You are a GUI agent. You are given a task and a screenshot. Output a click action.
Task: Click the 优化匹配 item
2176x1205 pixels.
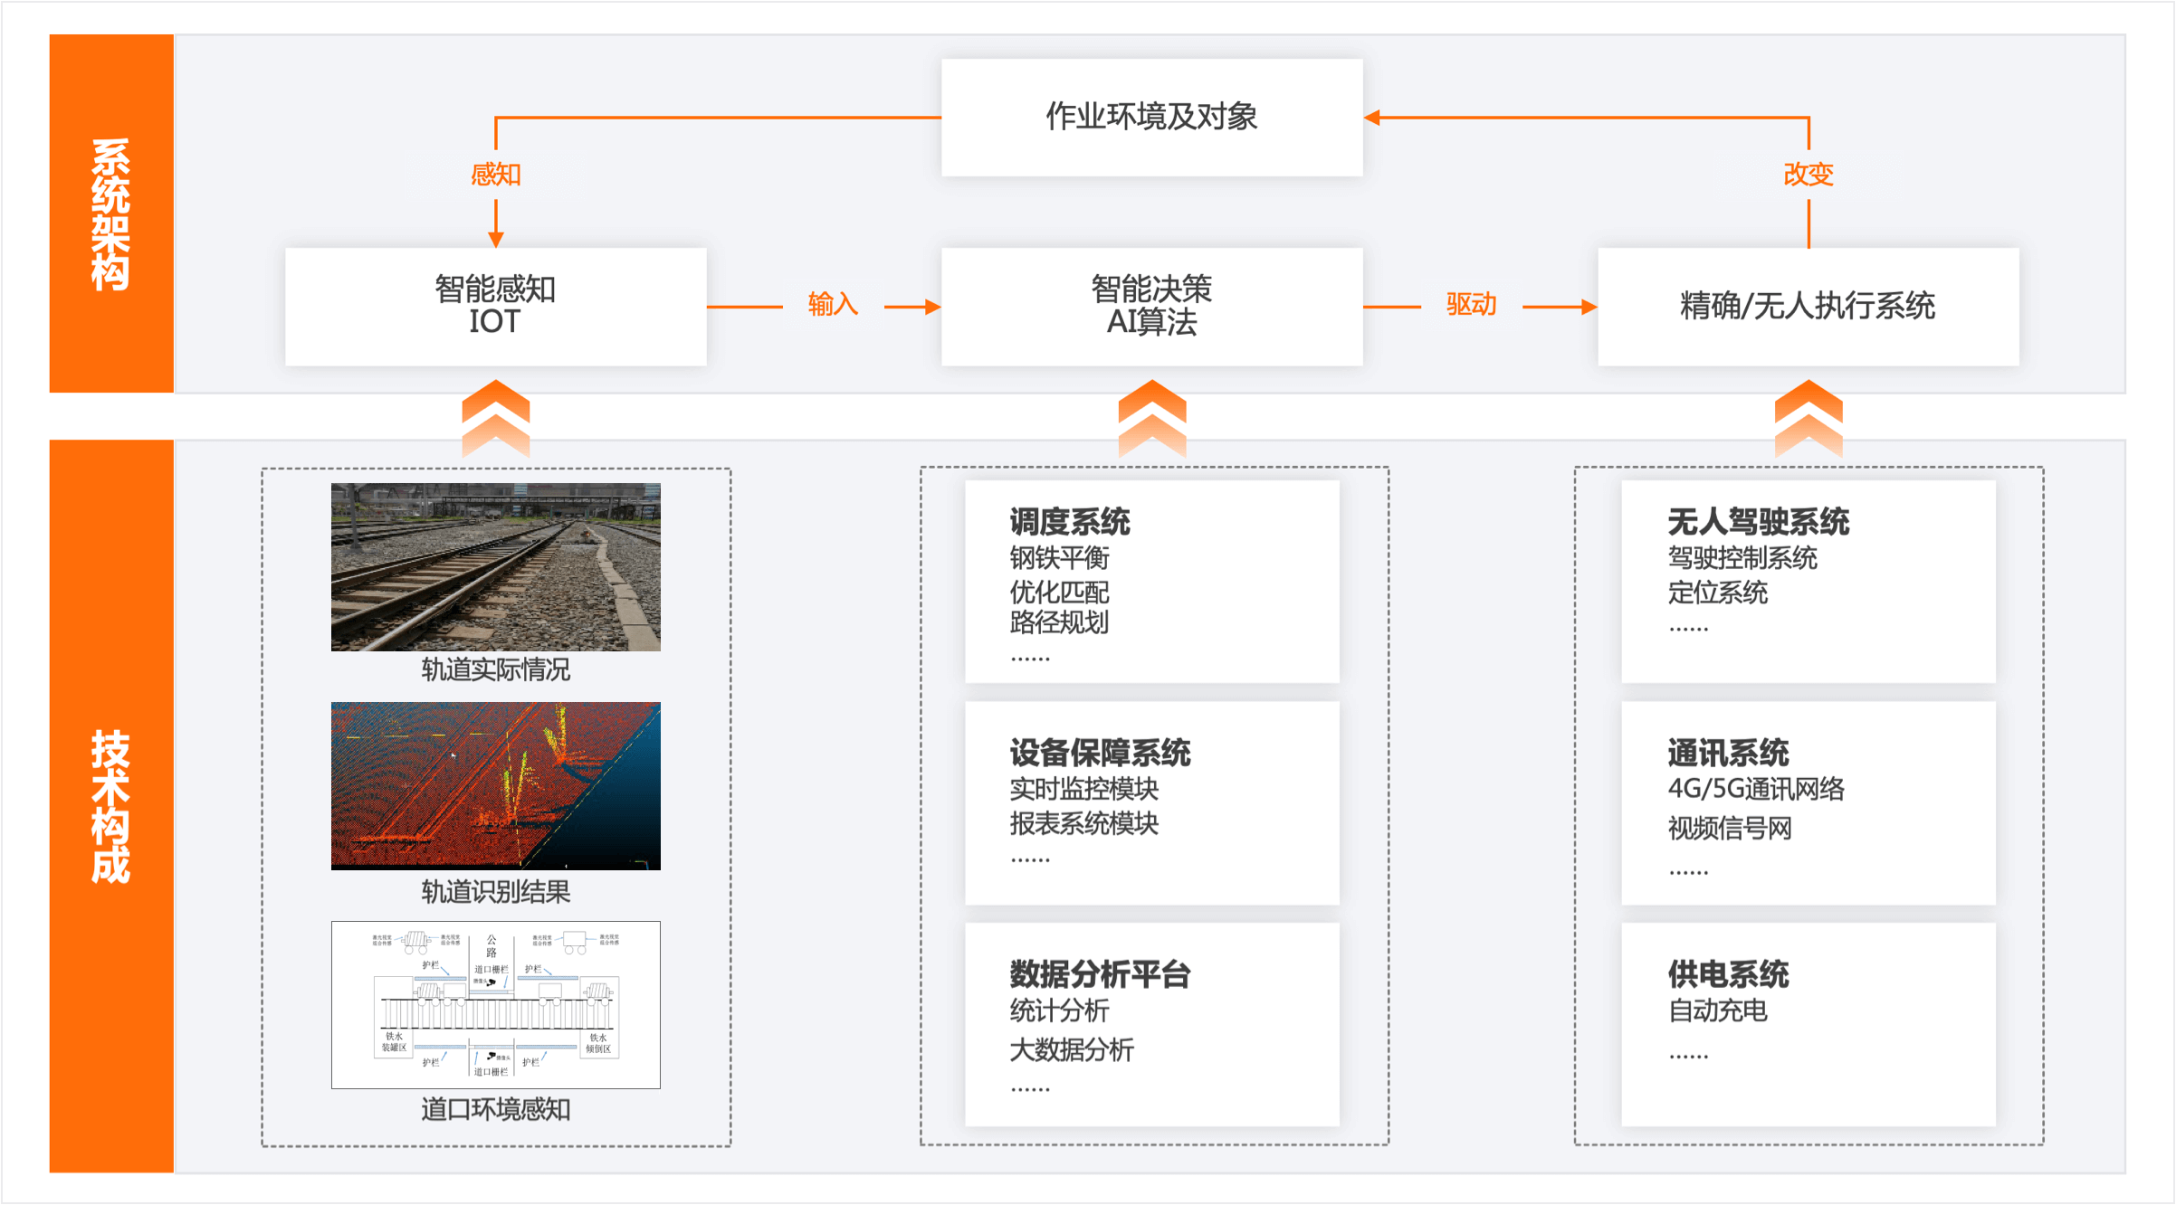pyautogui.click(x=1059, y=593)
